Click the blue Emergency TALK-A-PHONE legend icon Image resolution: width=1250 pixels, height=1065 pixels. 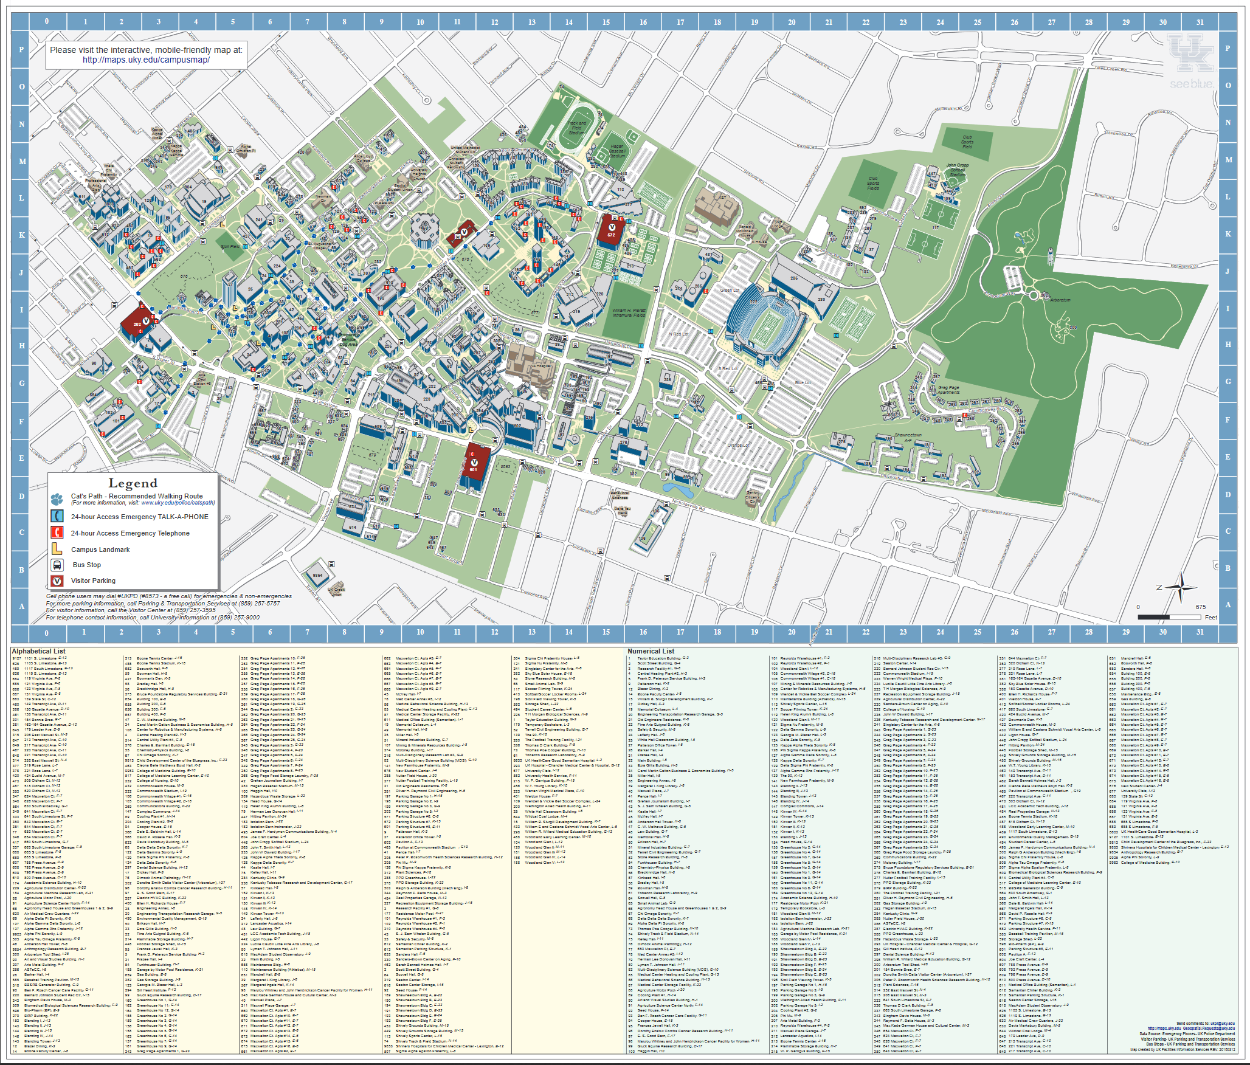pyautogui.click(x=57, y=517)
